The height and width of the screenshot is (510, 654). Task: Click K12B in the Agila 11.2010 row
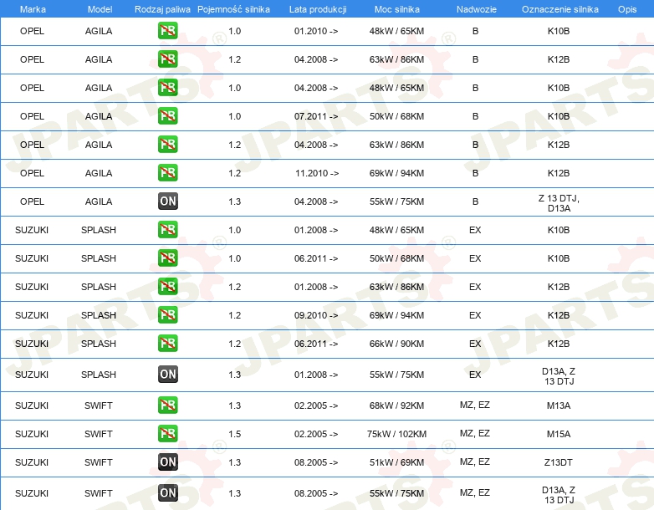tap(559, 173)
